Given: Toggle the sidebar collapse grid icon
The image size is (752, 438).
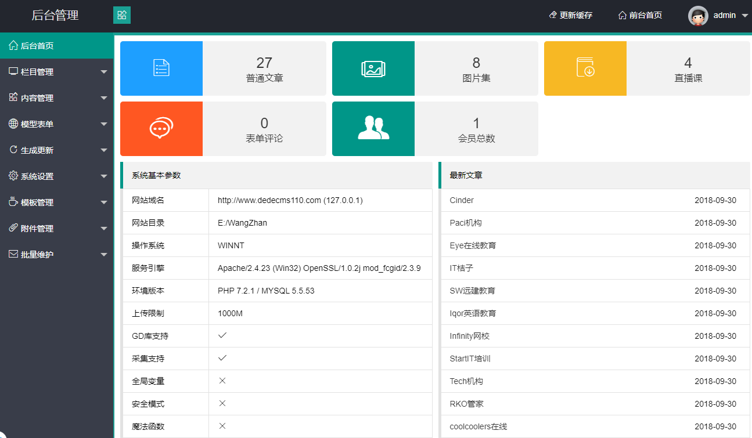Looking at the screenshot, I should point(122,15).
